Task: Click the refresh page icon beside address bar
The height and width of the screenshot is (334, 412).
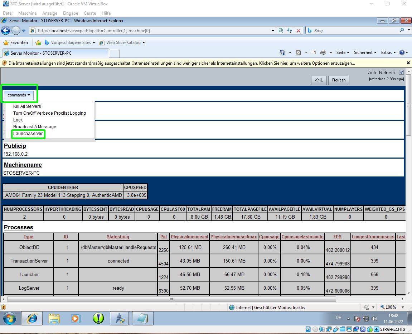Action: point(290,31)
